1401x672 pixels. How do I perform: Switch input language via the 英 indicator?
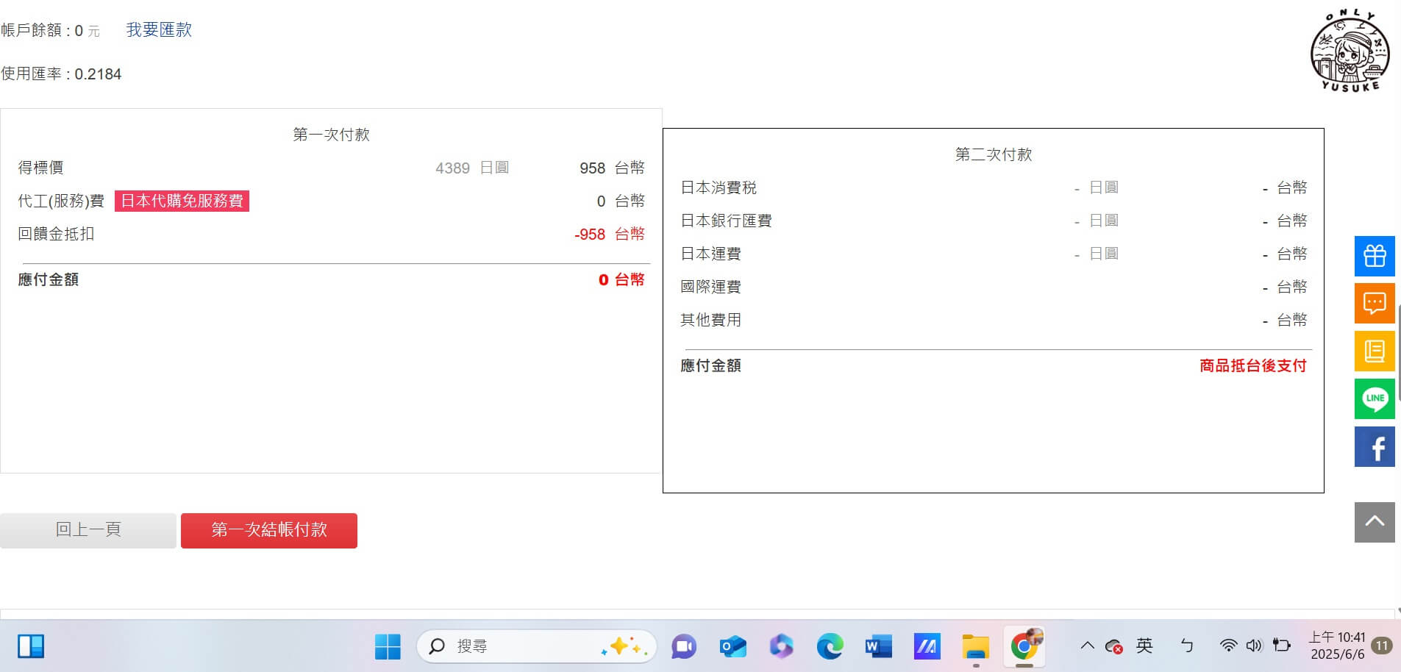pos(1144,646)
